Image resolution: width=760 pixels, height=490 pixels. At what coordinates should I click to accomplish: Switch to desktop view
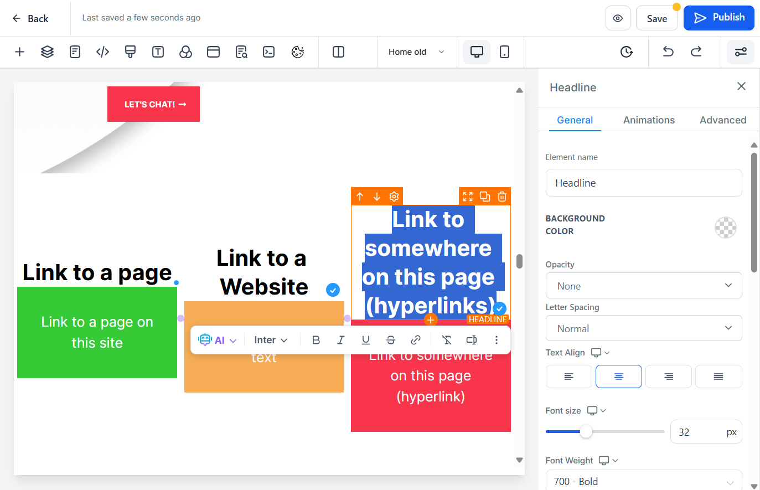click(477, 52)
